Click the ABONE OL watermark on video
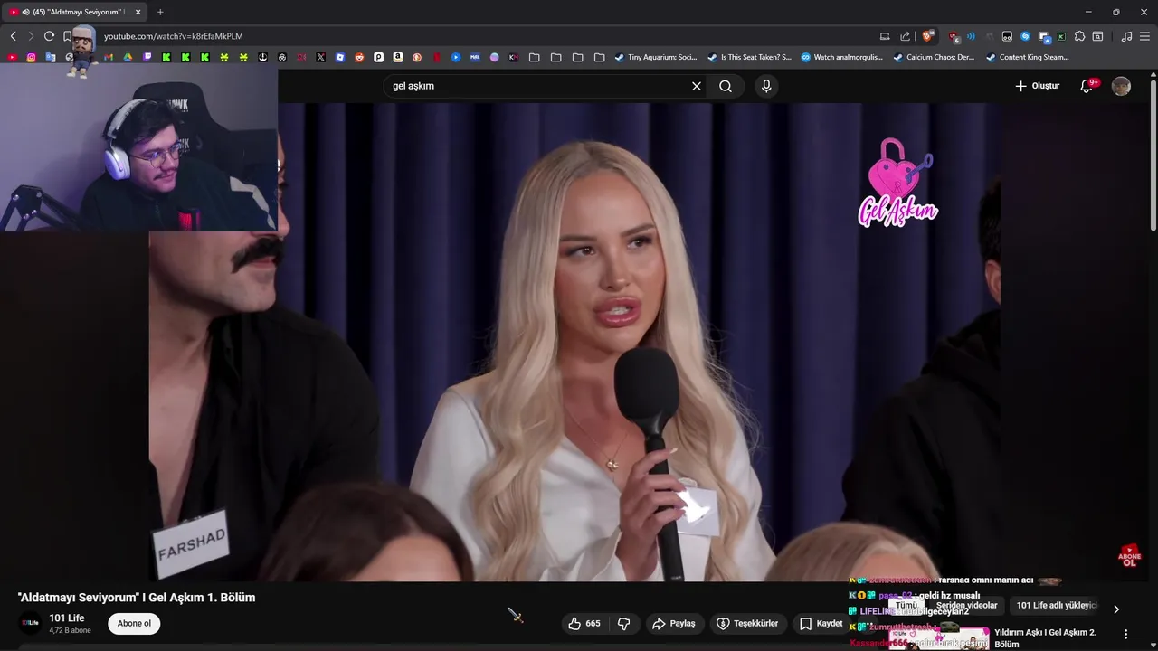 pos(1129,556)
